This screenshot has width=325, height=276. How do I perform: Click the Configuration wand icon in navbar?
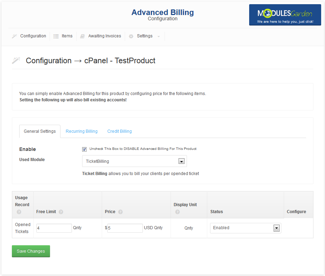click(14, 36)
